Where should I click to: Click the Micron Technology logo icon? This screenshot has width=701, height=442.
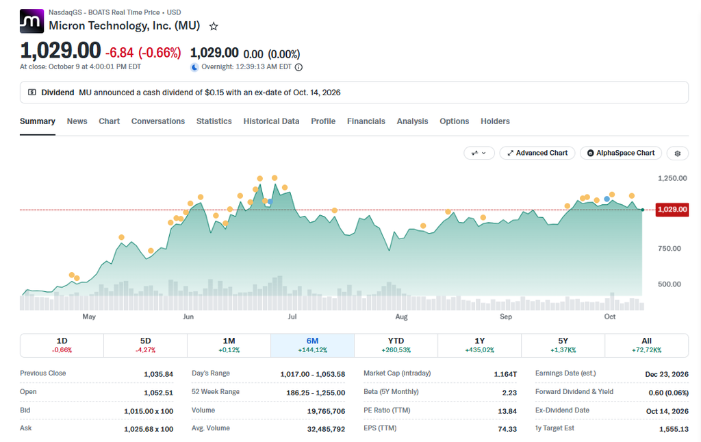pyautogui.click(x=31, y=21)
